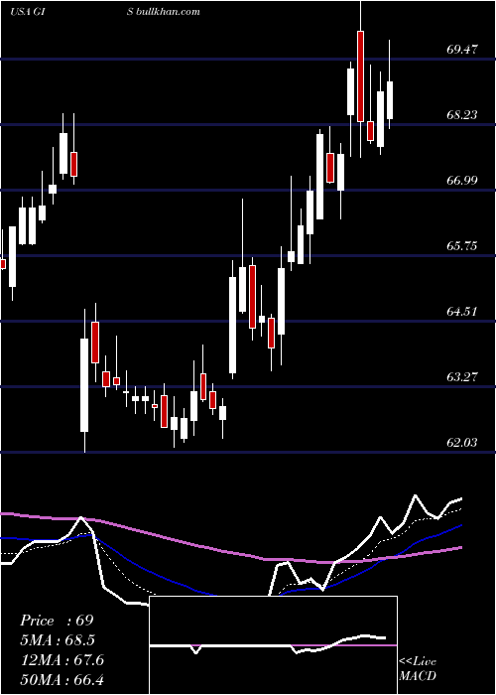Click the '<<Live MACD' label

click(x=418, y=668)
